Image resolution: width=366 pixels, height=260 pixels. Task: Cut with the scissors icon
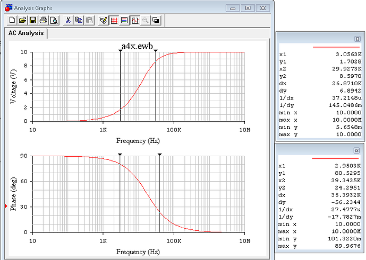68,20
